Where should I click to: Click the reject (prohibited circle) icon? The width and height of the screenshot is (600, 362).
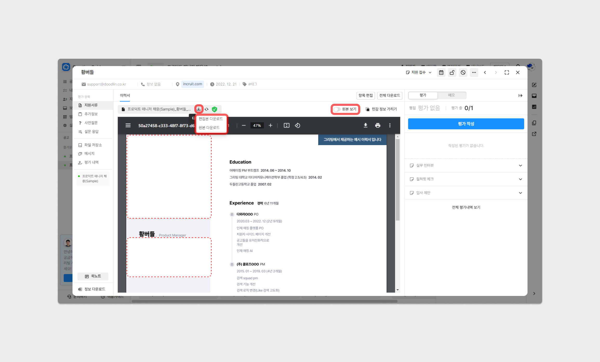[x=463, y=73]
